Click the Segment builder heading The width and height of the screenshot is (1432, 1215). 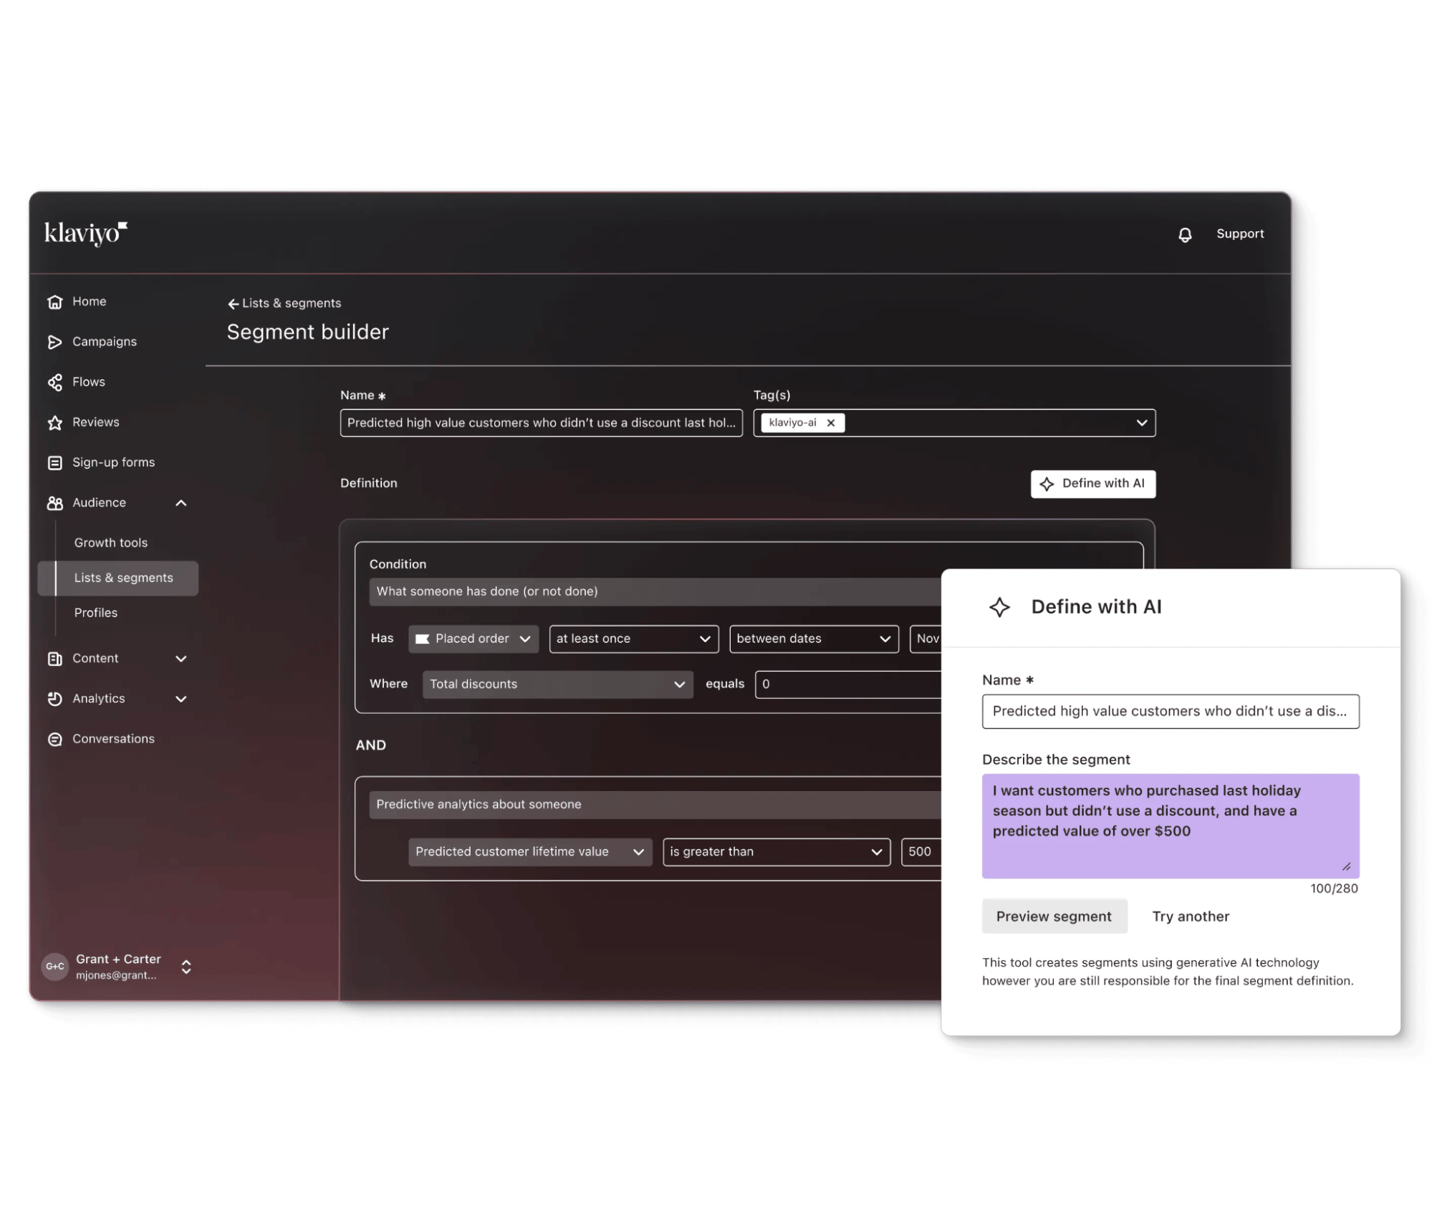[x=308, y=332]
